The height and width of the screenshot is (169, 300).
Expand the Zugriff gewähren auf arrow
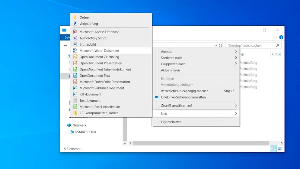[x=235, y=106]
